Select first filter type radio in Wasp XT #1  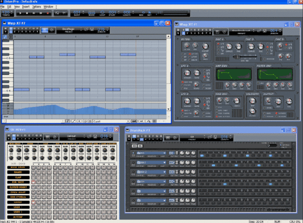point(183,54)
